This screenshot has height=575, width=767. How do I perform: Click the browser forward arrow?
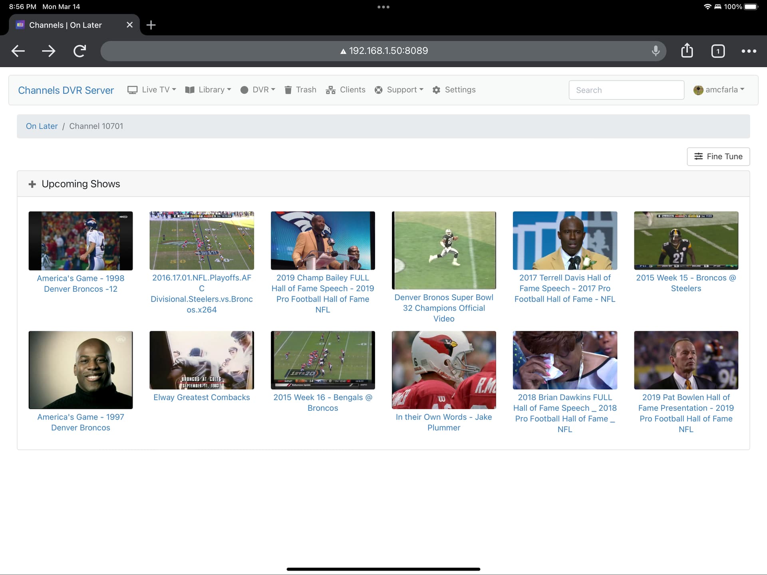tap(49, 51)
